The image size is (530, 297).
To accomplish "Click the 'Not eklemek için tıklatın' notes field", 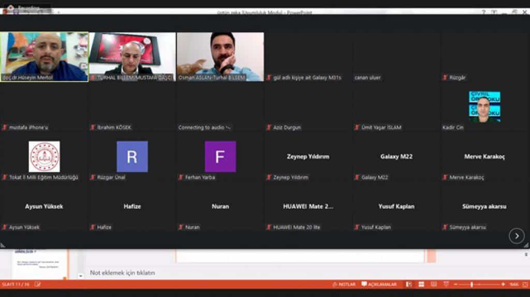I will point(123,273).
